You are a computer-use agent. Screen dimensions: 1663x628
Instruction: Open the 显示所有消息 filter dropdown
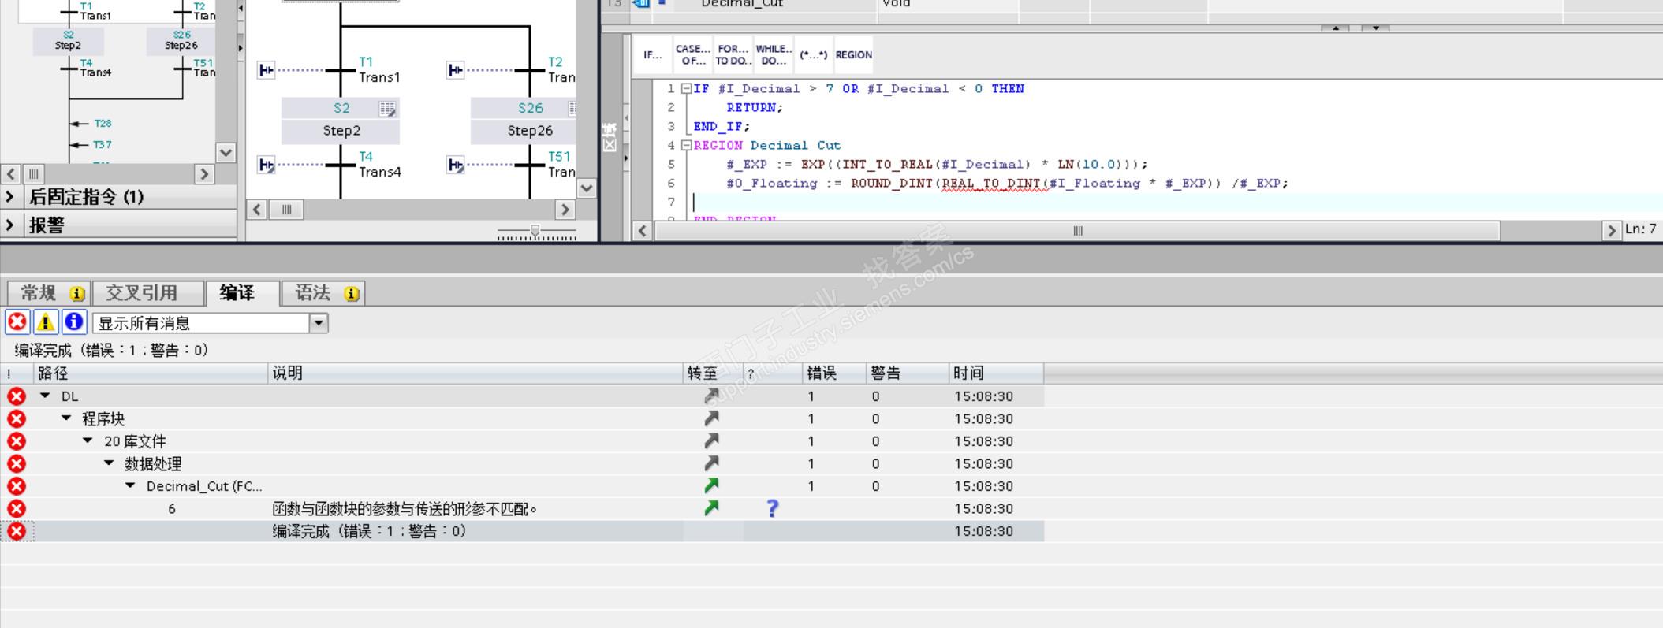click(x=319, y=323)
